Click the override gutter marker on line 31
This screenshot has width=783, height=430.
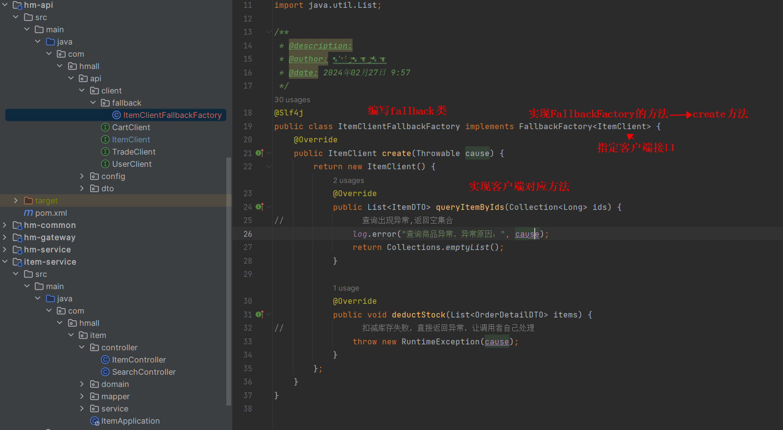click(259, 315)
